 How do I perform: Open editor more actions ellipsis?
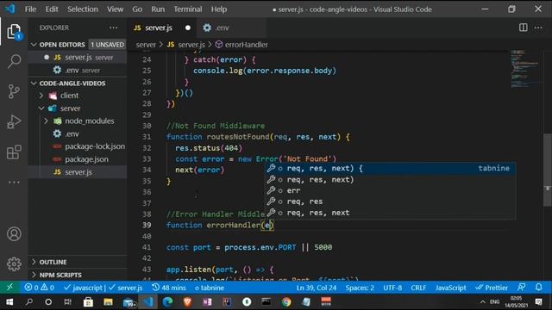pos(538,28)
